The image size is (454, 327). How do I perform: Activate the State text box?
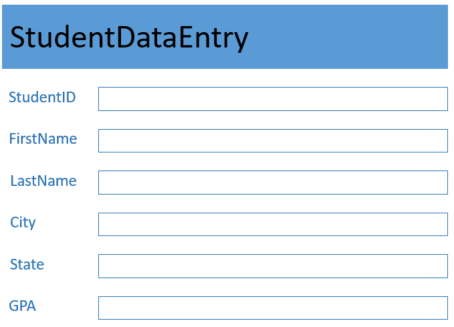click(x=273, y=266)
